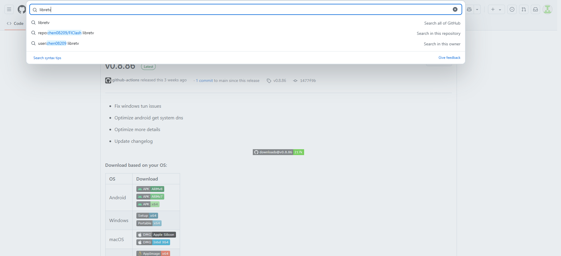561x256 pixels.
Task: Select the Code tab
Action: (x=15, y=23)
